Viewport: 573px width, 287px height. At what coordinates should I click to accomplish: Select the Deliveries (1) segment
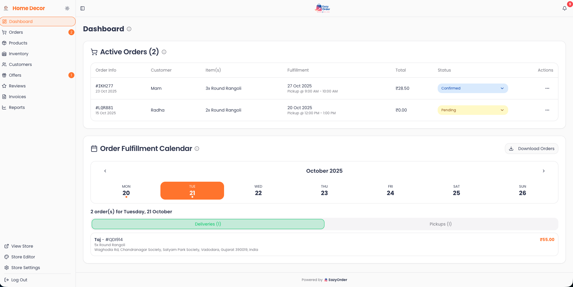208,224
